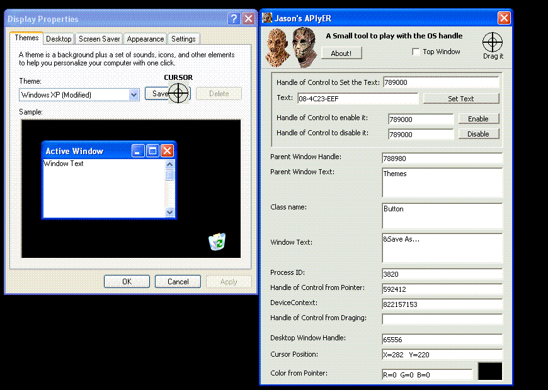The height and width of the screenshot is (390, 548).
Task: Click scroll down arrow in sample window
Action: click(169, 213)
